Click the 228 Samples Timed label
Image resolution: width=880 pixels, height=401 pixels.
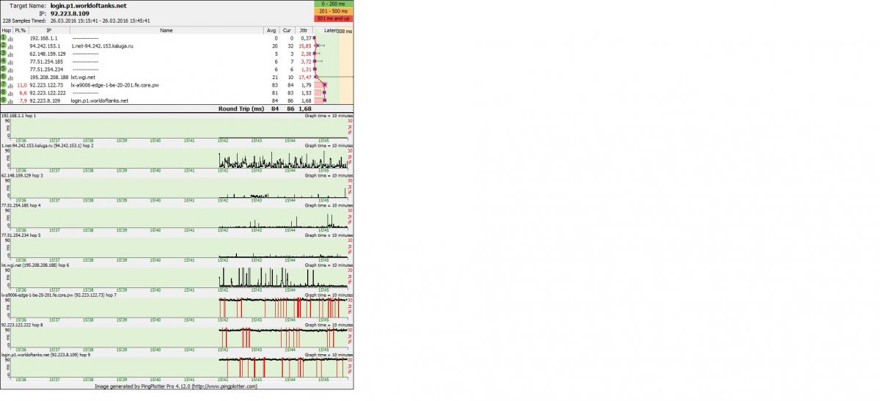[x=25, y=21]
